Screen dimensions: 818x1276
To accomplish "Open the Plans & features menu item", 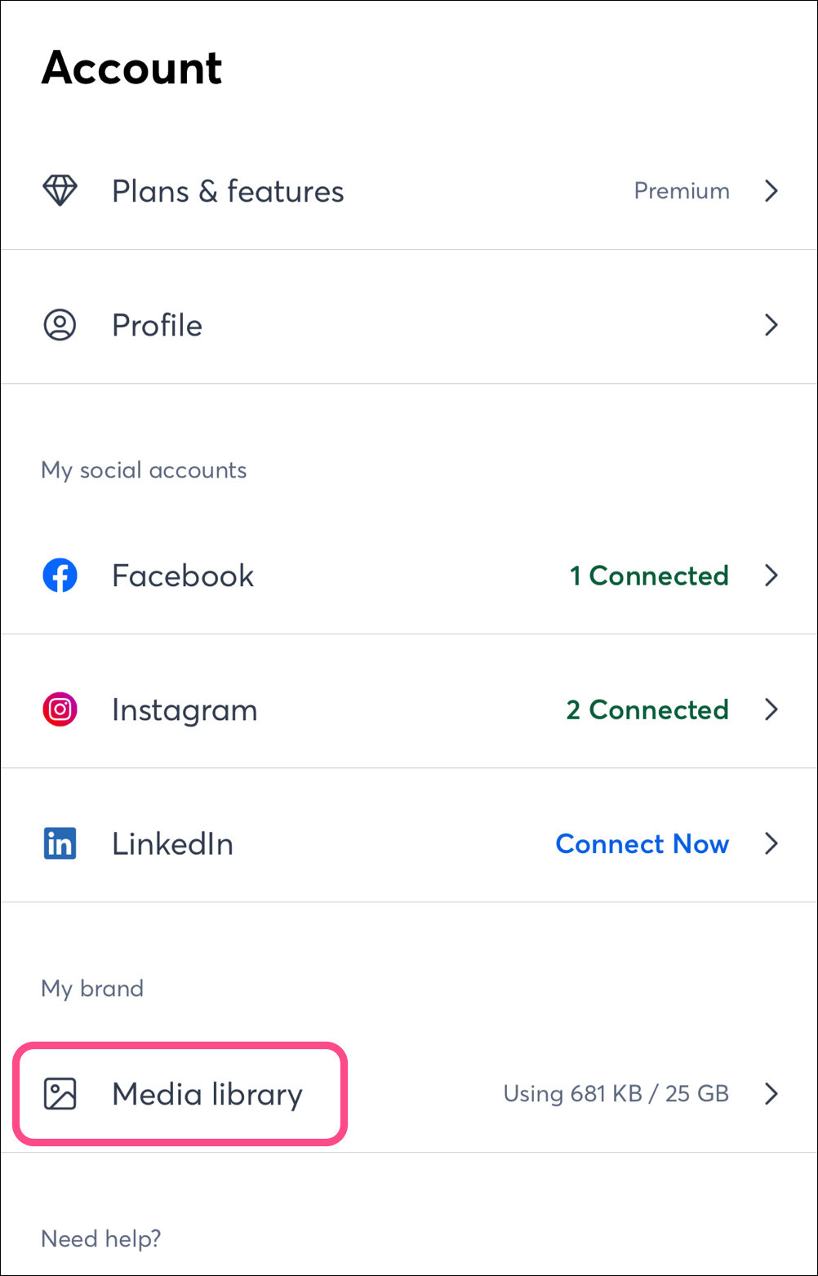I will [x=228, y=191].
